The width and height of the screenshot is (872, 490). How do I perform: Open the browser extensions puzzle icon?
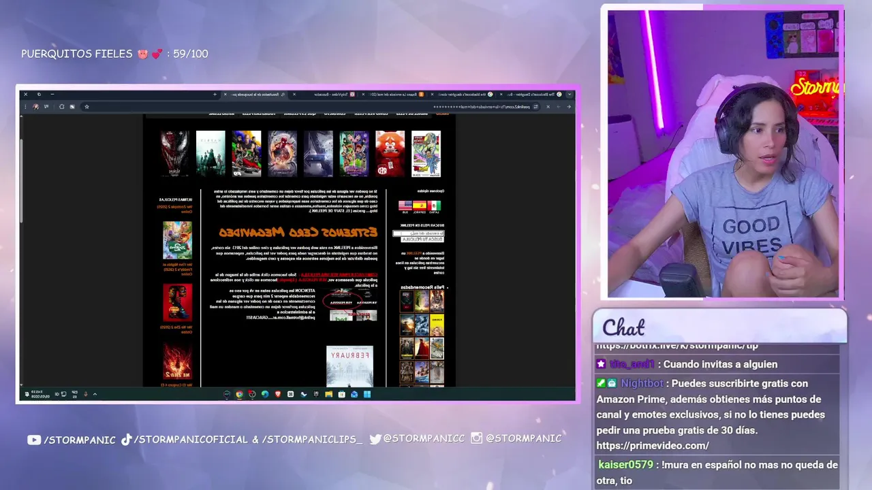[61, 106]
